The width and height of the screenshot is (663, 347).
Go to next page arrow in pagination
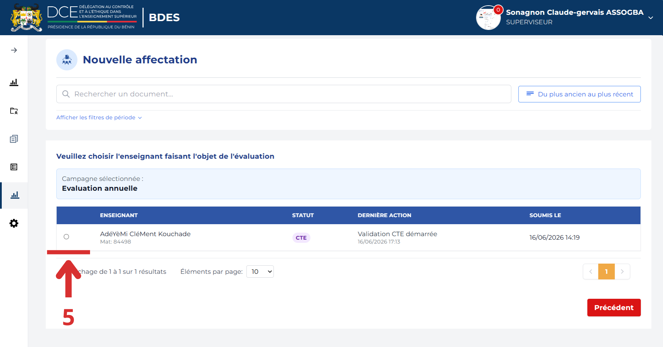coord(622,272)
